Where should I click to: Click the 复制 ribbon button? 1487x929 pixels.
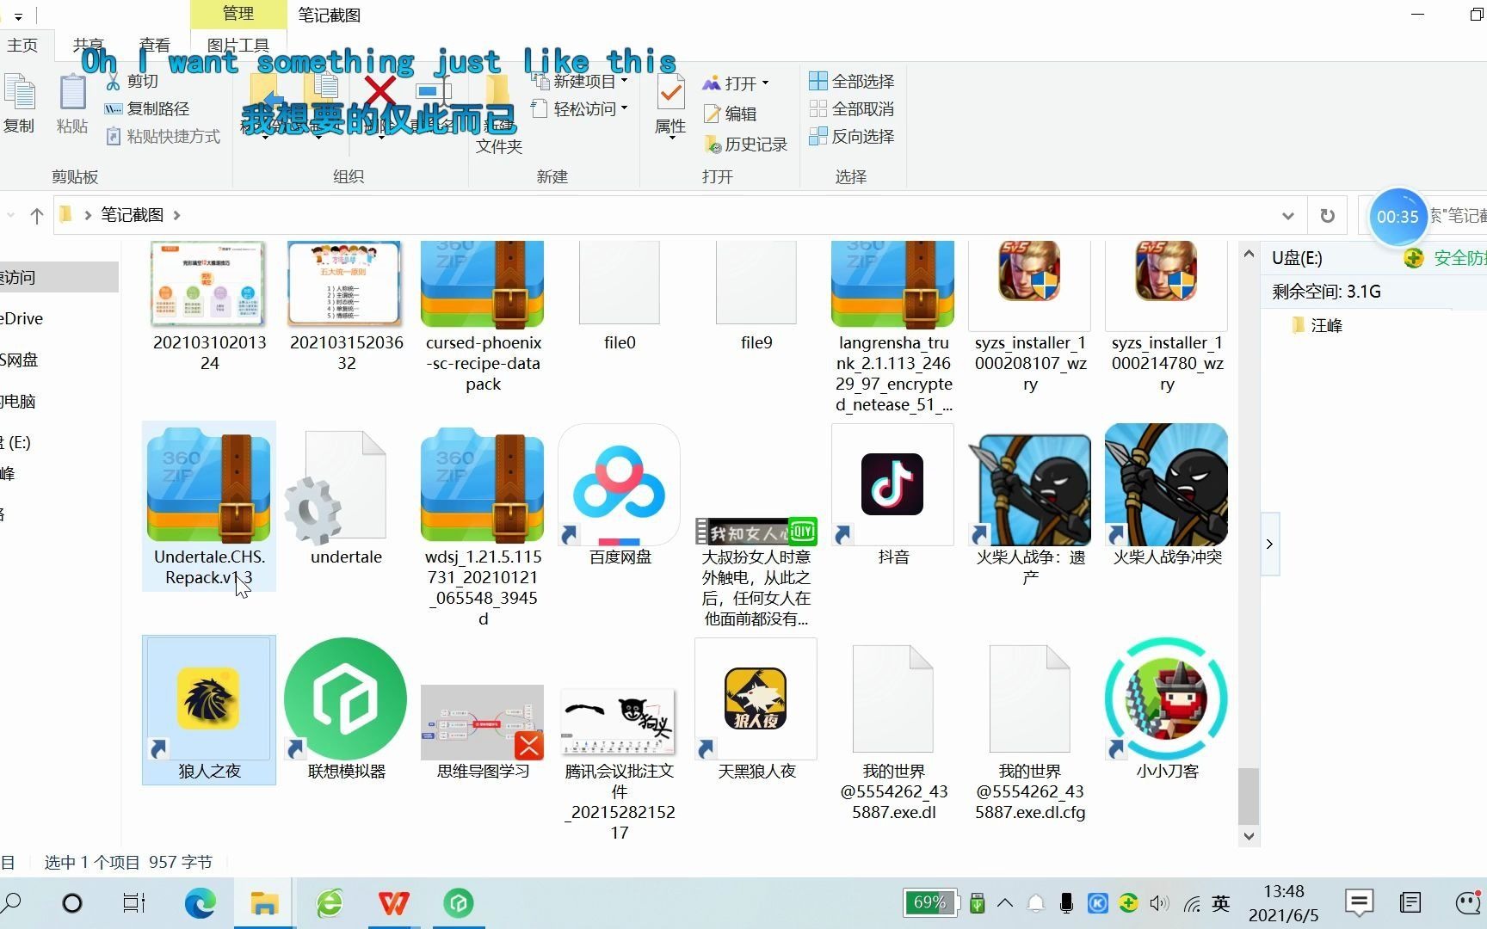(19, 103)
